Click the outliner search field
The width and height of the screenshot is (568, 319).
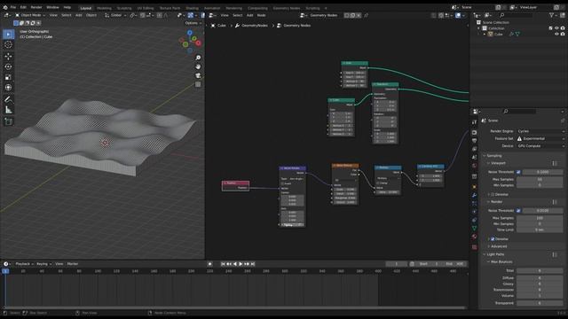click(516, 15)
